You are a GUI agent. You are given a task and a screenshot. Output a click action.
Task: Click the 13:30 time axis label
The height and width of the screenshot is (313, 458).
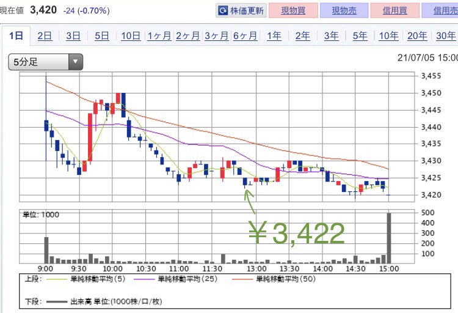coord(289,268)
